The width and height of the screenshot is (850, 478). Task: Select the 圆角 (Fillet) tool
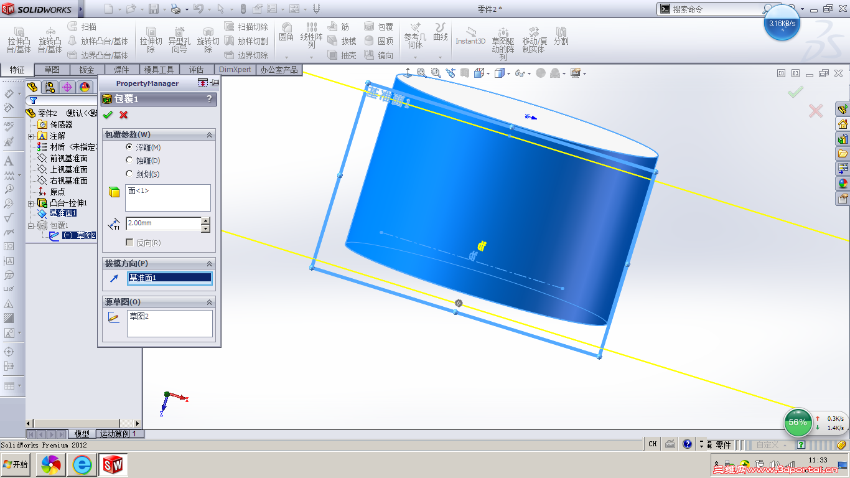click(x=286, y=32)
